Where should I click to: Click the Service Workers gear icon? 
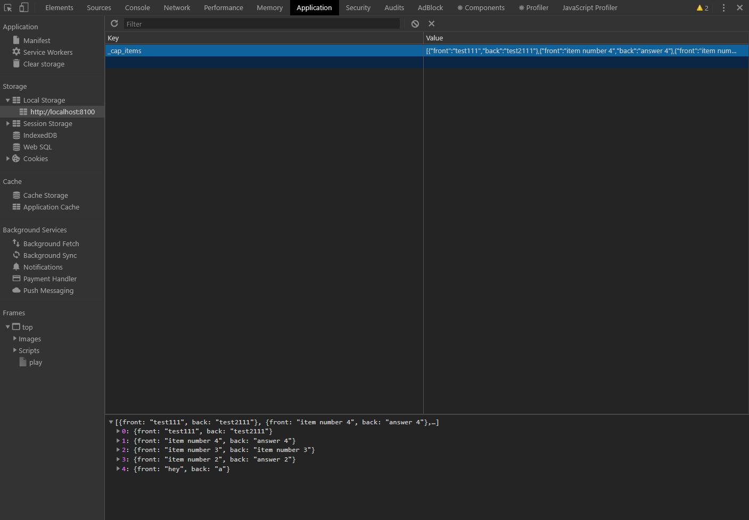[x=17, y=52]
